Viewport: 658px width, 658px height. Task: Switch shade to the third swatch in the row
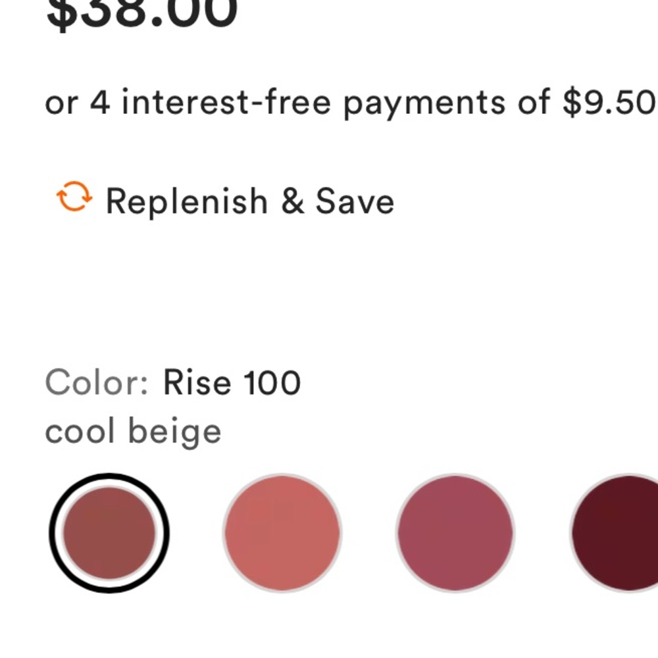point(455,533)
